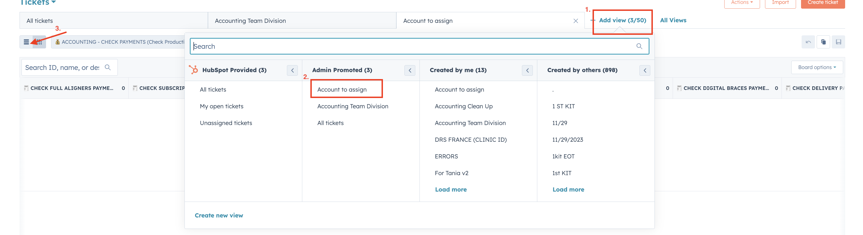Click the undo arrow icon

808,42
